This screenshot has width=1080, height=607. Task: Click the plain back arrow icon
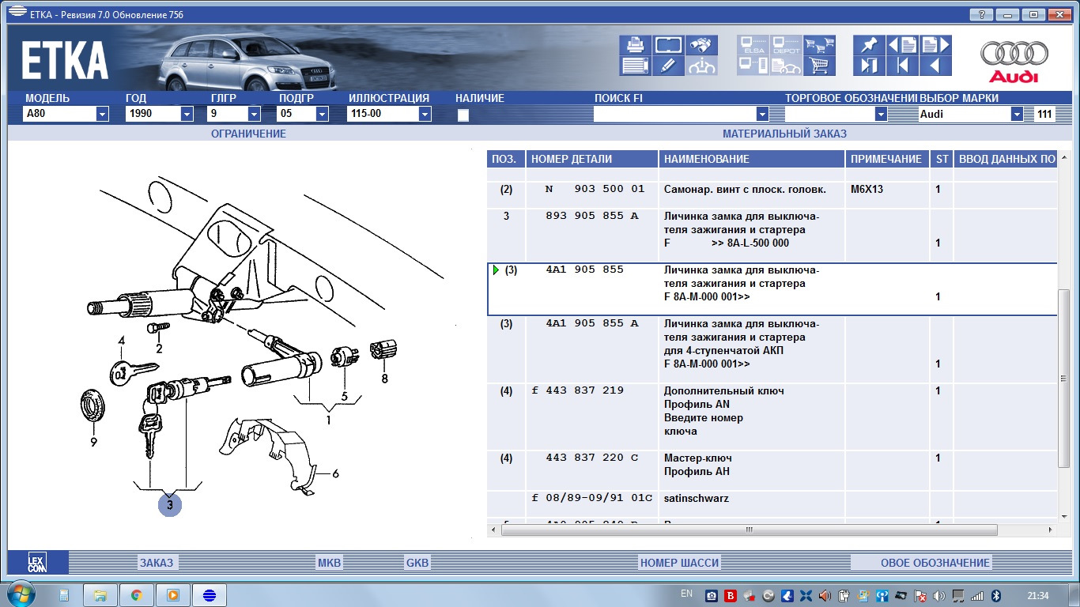click(936, 66)
